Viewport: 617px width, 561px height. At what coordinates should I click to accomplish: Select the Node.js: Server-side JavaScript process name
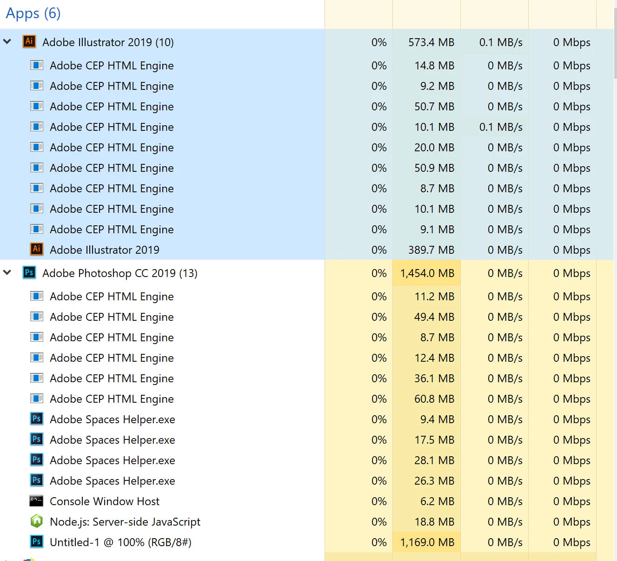[125, 522]
